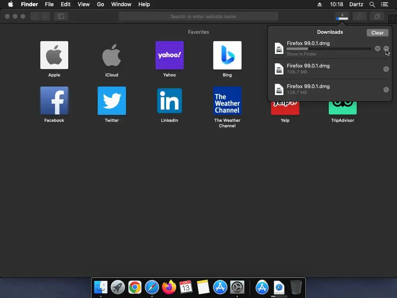Cancel the in-progress Firefox download
Viewport: 397px width, 298px height.
tap(378, 49)
